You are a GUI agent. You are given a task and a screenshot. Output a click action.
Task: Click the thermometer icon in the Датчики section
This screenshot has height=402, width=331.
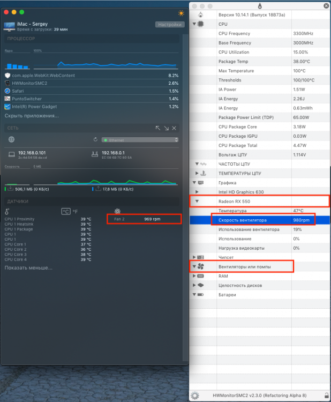click(x=7, y=212)
